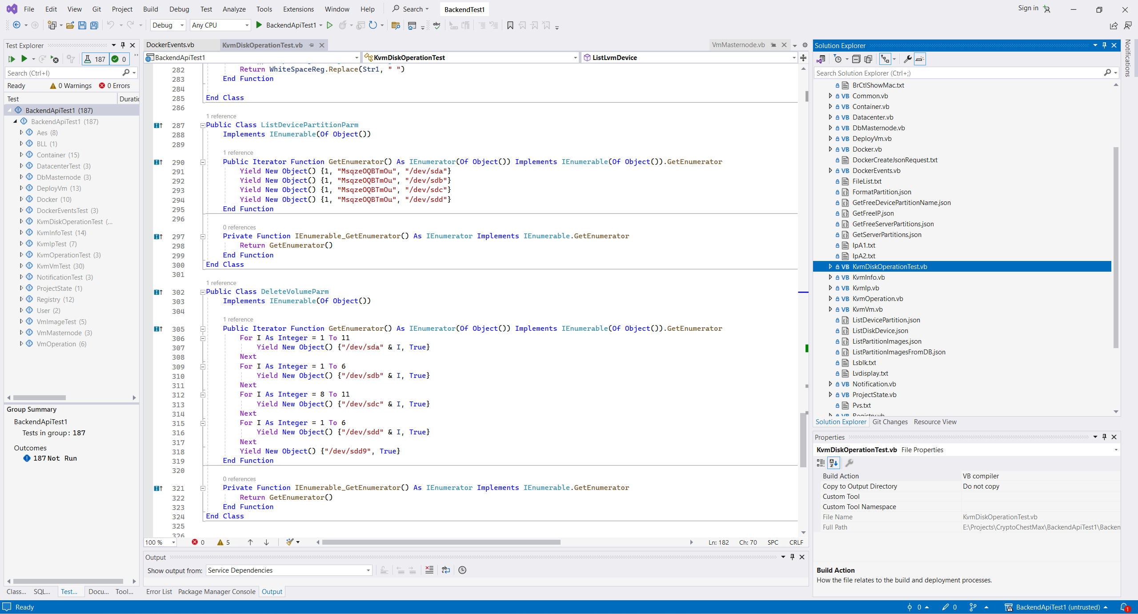Toggle passed tests filter showing 0
1138x614 pixels.
(x=119, y=59)
